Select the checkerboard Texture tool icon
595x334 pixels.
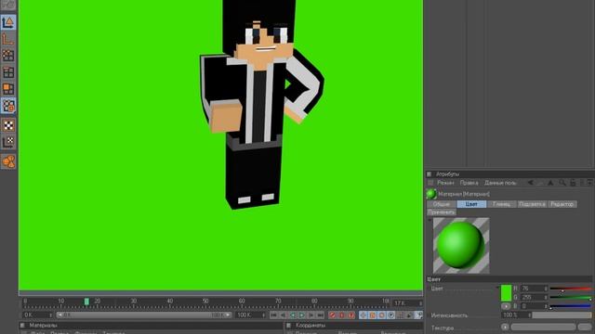[8, 125]
